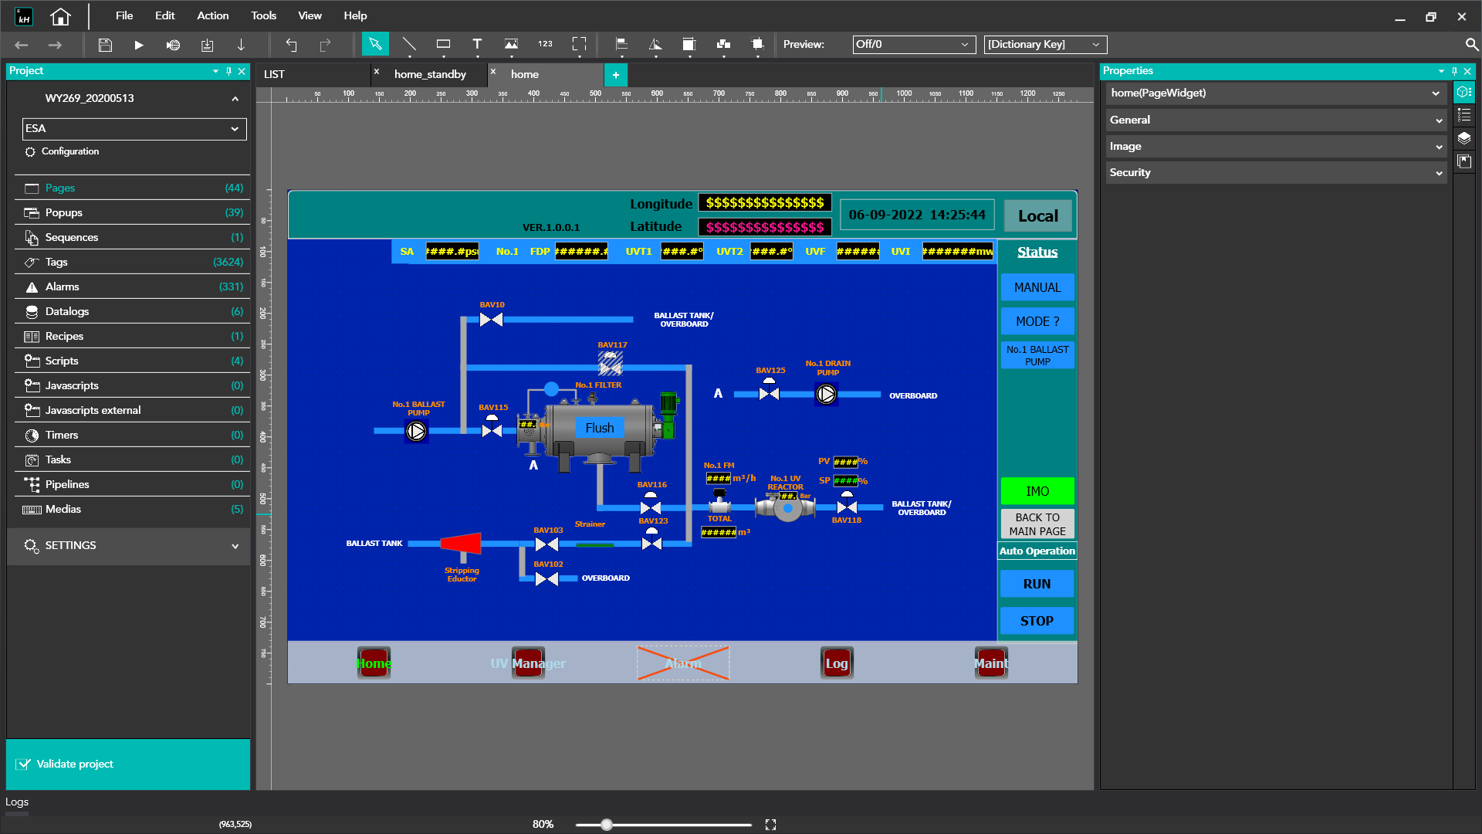Click the zoom slider handle
This screenshot has width=1482, height=834.
coord(607,825)
